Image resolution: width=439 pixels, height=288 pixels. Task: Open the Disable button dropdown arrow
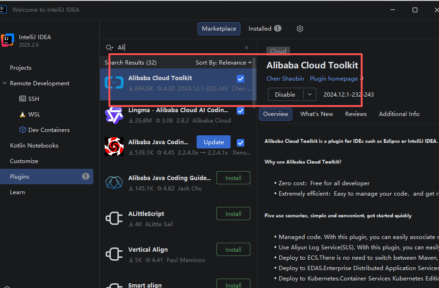pos(310,94)
